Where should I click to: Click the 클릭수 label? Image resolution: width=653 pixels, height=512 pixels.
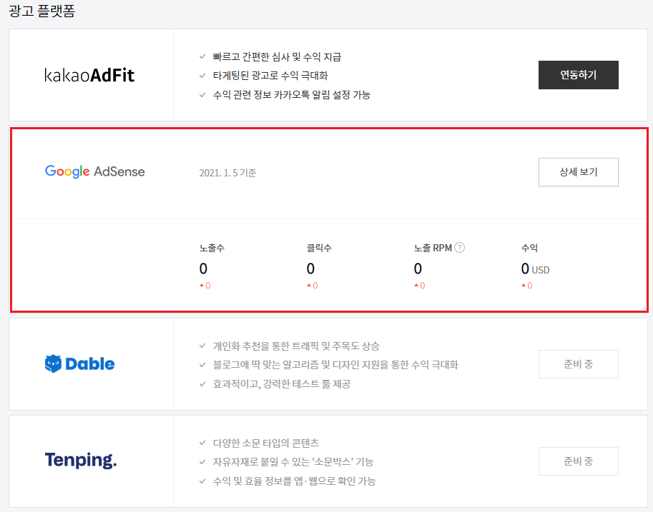pyautogui.click(x=319, y=248)
